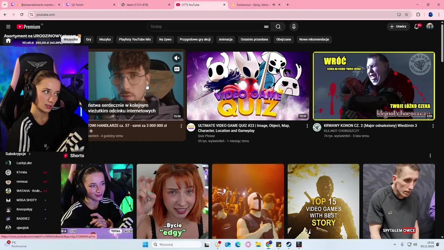Open Steam from the taskbar
Screen dimensions: 444x250
pos(289,244)
